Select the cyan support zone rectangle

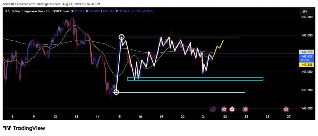(195, 79)
